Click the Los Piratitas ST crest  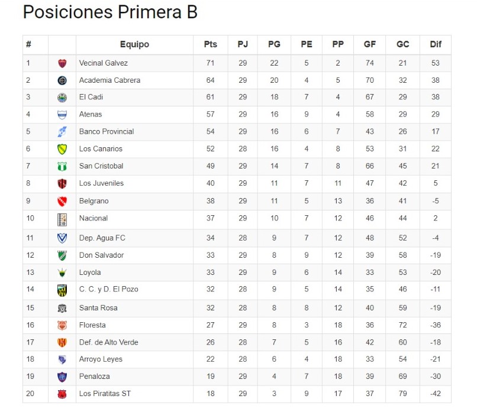tap(62, 394)
